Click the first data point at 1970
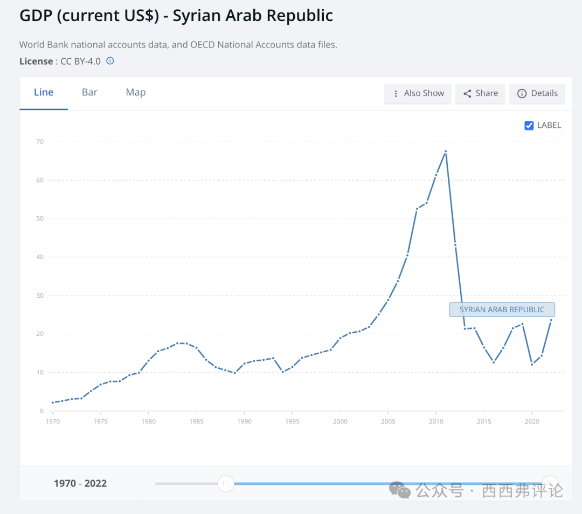 (52, 402)
